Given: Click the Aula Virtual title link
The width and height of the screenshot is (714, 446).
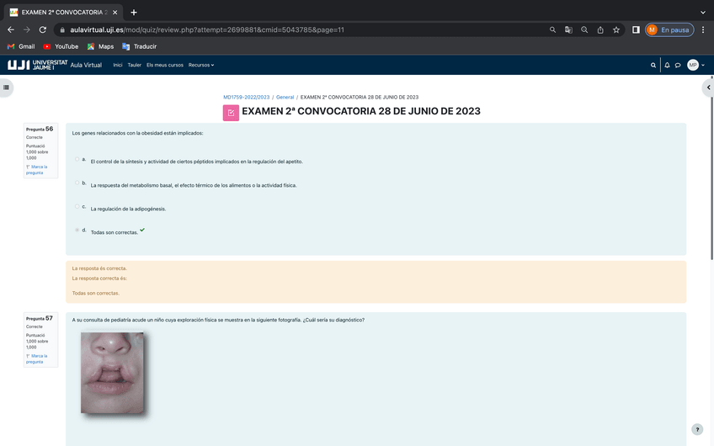Looking at the screenshot, I should pyautogui.click(x=86, y=65).
